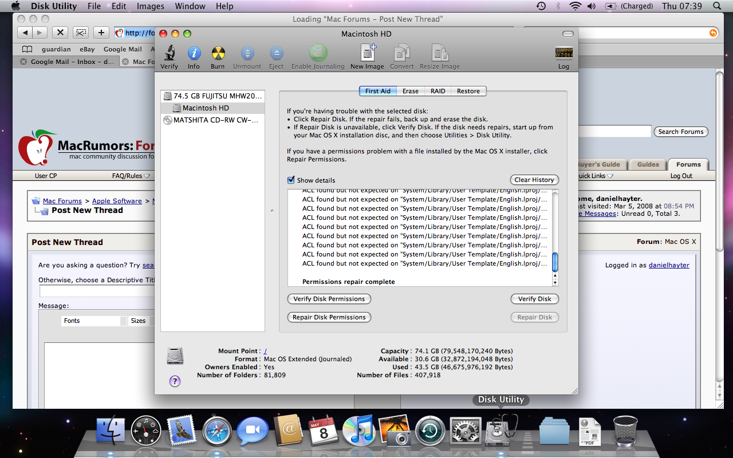Click the Eject toolbar icon
The image size is (733, 458).
[x=277, y=53]
